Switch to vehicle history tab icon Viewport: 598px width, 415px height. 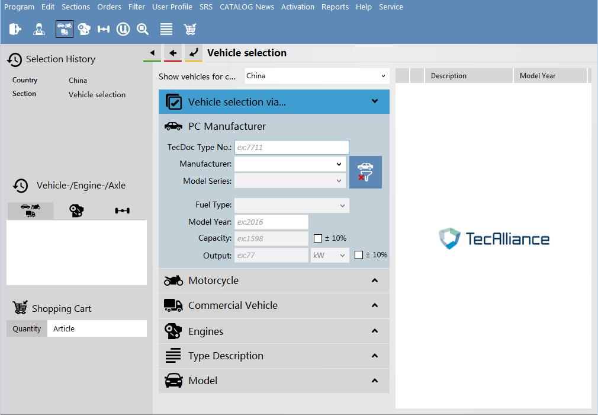pos(31,210)
